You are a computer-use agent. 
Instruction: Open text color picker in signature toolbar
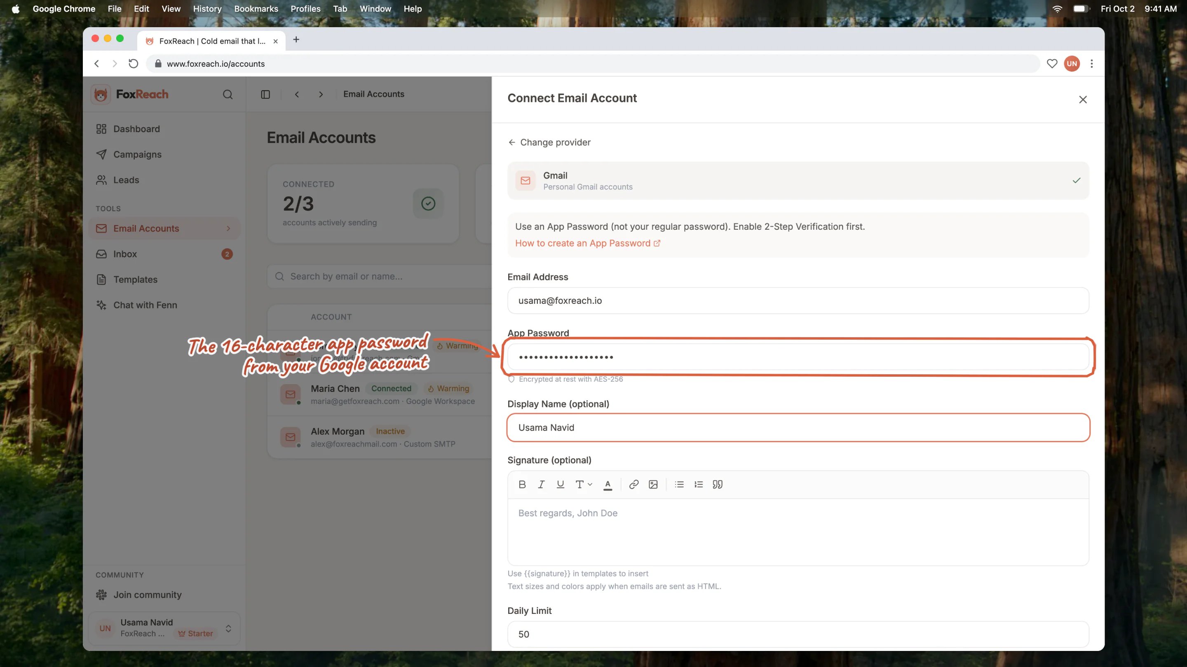pos(608,484)
